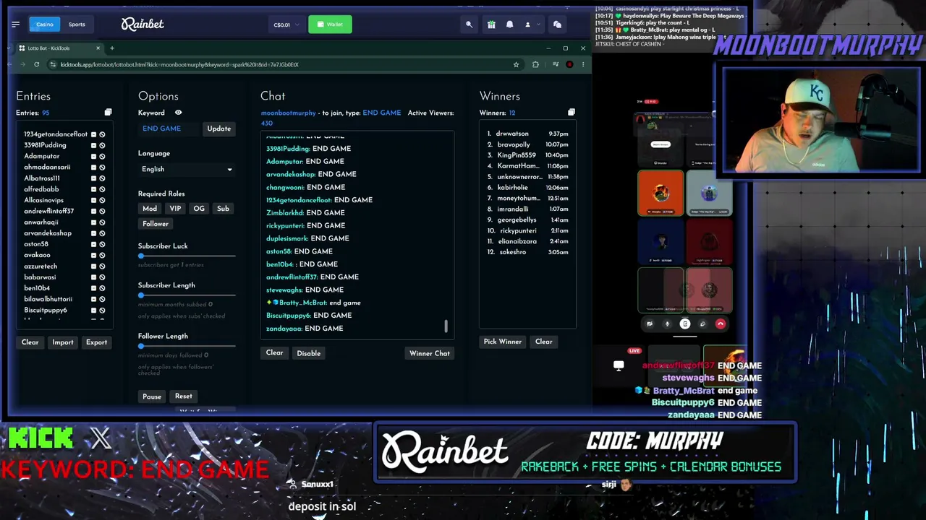Open a new browser tab
926x520 pixels.
tap(112, 48)
